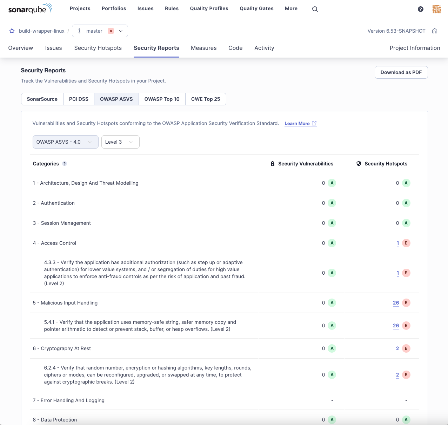Switch to the CWE Top 25 report

[x=206, y=99]
